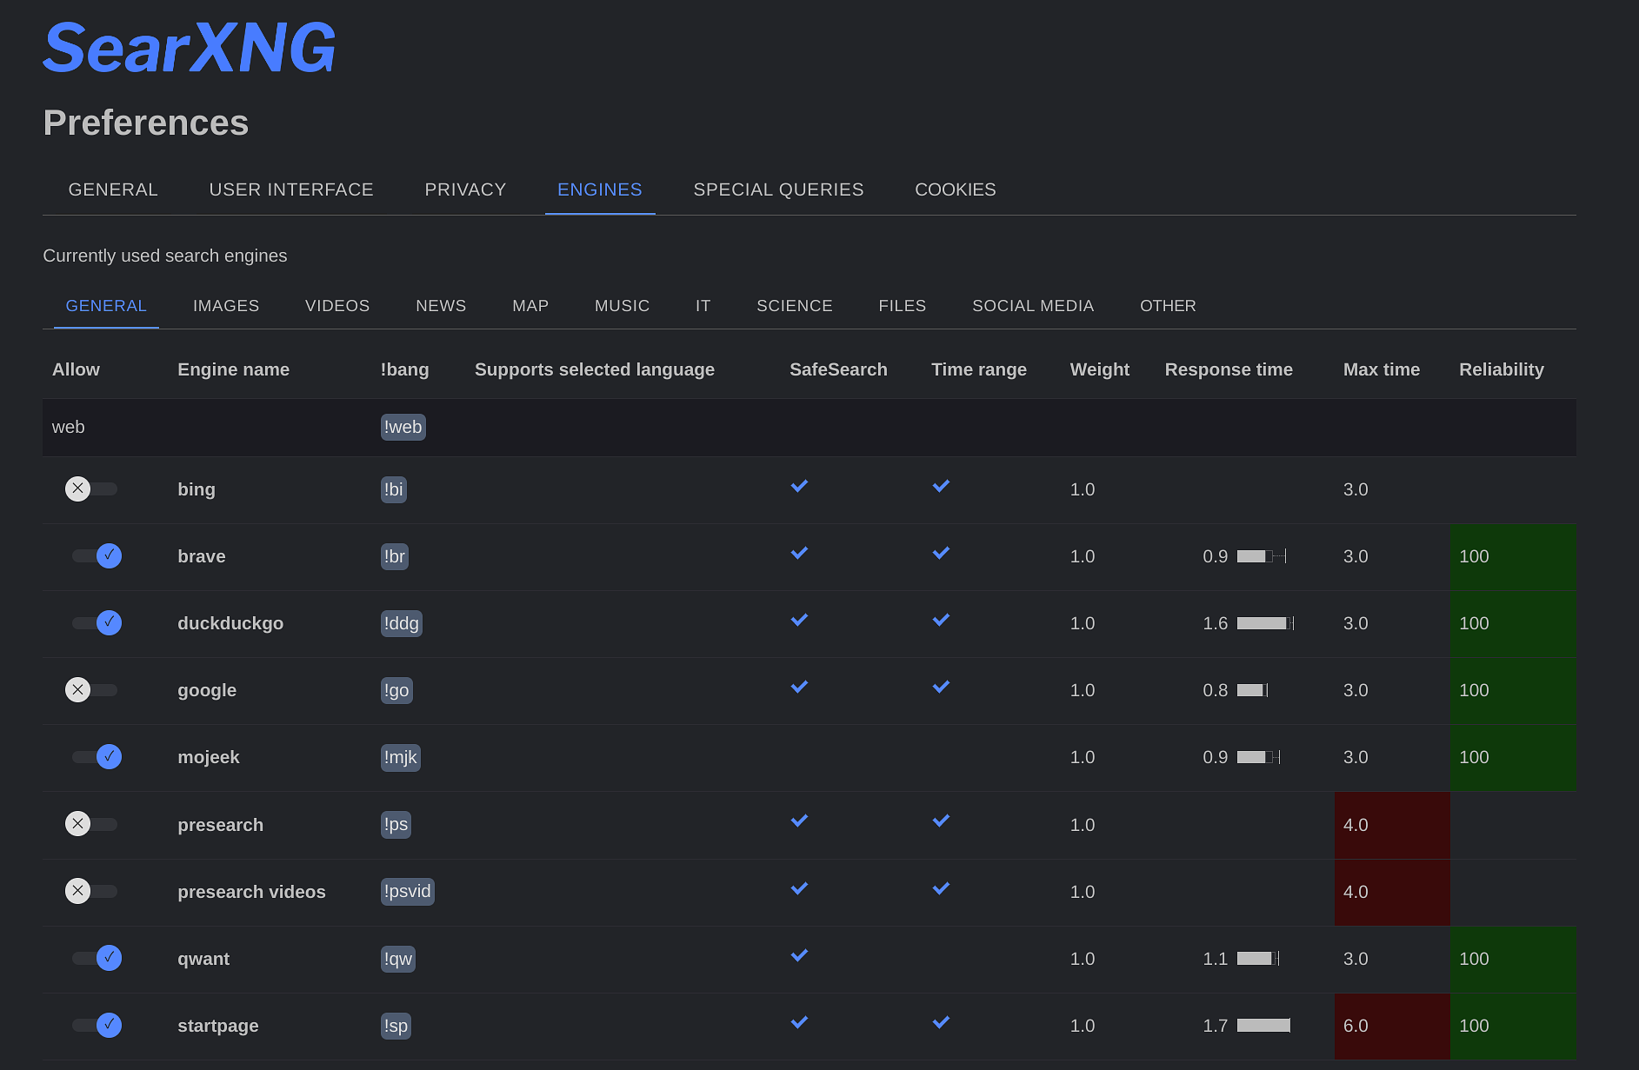Click the !ps bang badge
Image resolution: width=1639 pixels, height=1070 pixels.
click(396, 824)
